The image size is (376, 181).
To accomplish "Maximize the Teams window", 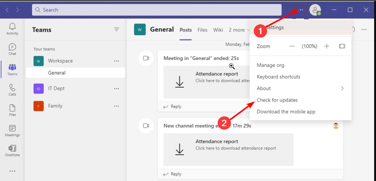I will coord(350,10).
